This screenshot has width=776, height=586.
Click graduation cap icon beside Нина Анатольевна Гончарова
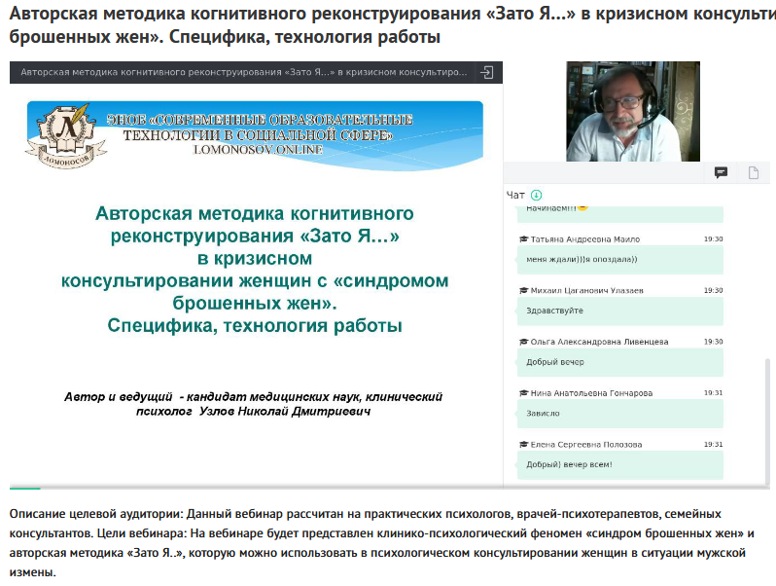pos(523,393)
